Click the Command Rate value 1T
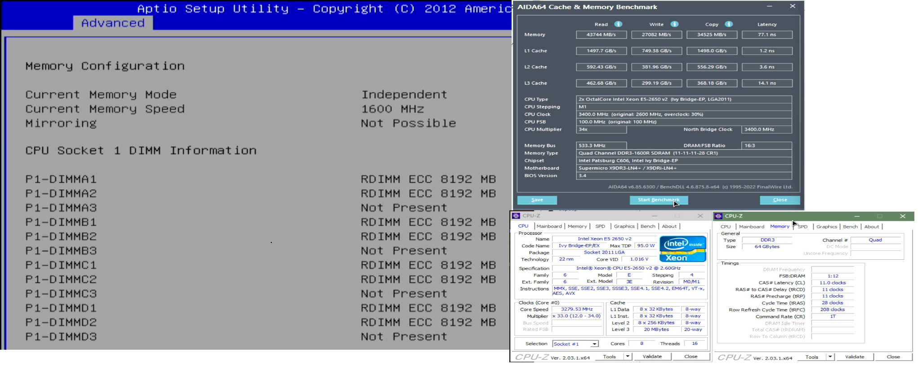Viewport: 918px width, 365px height. [x=833, y=316]
